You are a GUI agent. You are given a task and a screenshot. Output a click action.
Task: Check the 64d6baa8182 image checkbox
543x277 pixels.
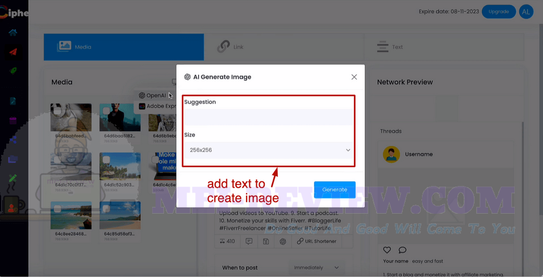pos(106,110)
